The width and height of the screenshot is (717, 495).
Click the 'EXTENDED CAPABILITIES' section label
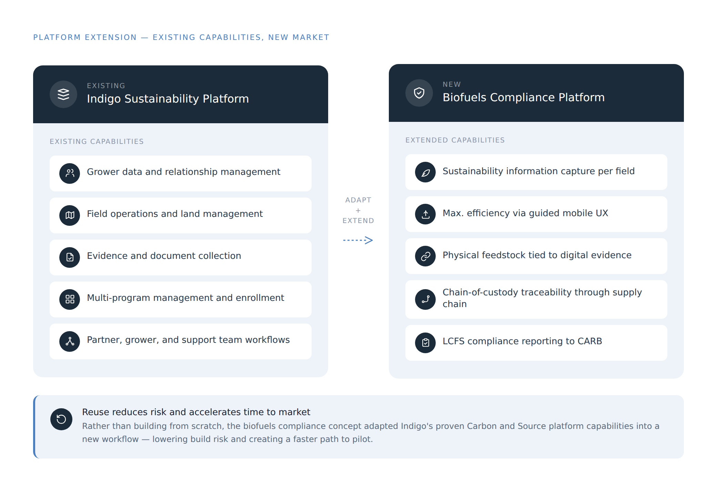[455, 140]
